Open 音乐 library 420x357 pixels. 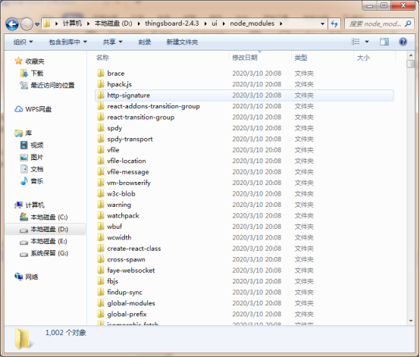pos(37,181)
